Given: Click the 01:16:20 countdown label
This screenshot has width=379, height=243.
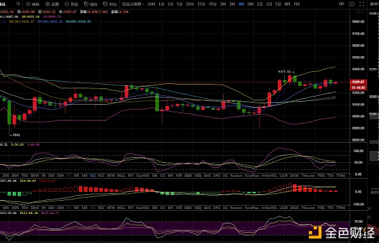Looking at the screenshot, I should tap(358, 88).
